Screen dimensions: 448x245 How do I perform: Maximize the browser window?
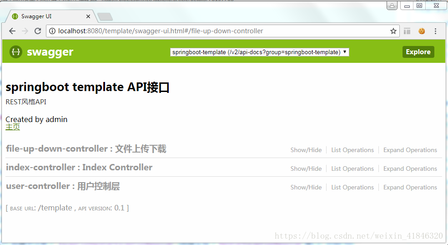(419, 6)
